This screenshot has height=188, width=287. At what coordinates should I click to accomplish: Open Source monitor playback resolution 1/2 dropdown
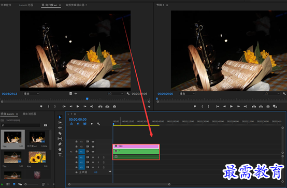116,94
